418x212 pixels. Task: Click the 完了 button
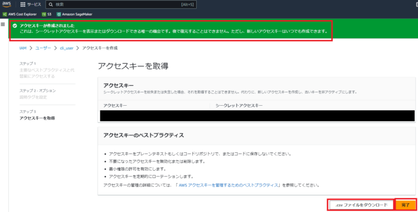click(406, 205)
